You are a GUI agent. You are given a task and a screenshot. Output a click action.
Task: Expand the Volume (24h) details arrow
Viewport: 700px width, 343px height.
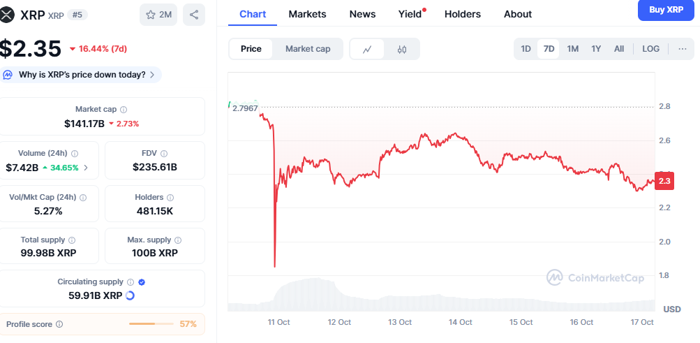(86, 168)
